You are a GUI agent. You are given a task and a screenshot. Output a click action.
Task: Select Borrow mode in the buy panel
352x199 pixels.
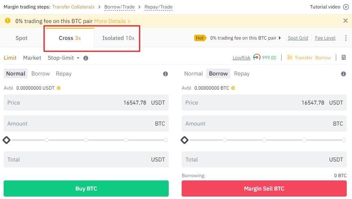click(40, 73)
